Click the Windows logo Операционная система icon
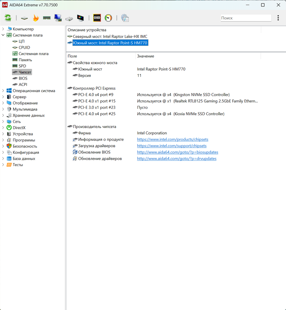The image size is (286, 310). point(9,91)
